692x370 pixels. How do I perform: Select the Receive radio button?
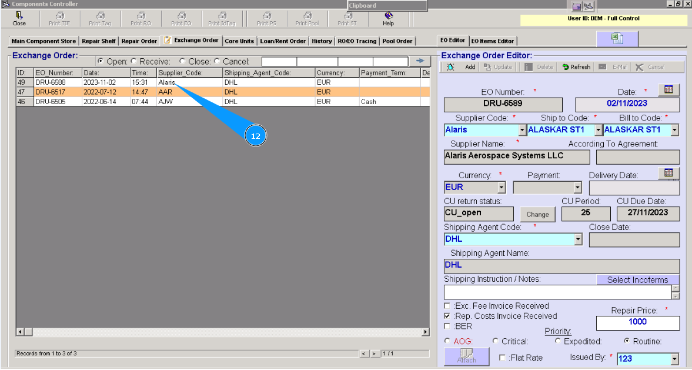pyautogui.click(x=133, y=61)
